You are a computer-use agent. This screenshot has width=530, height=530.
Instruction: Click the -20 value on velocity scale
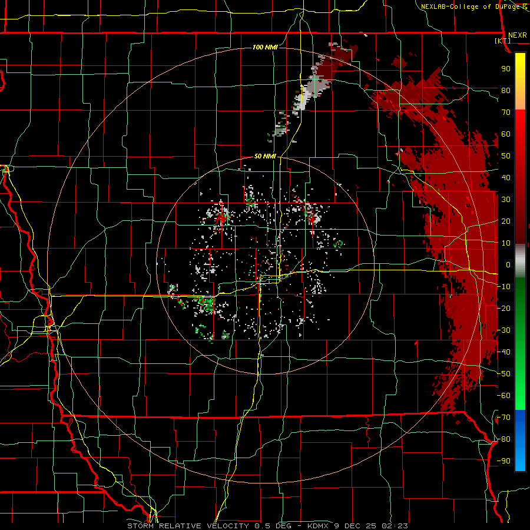click(x=503, y=308)
